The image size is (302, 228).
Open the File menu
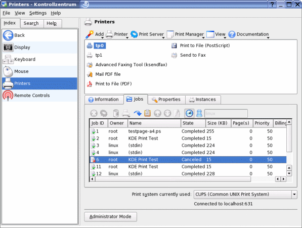point(7,13)
